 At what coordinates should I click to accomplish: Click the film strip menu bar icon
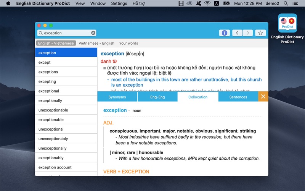pos(181,3)
